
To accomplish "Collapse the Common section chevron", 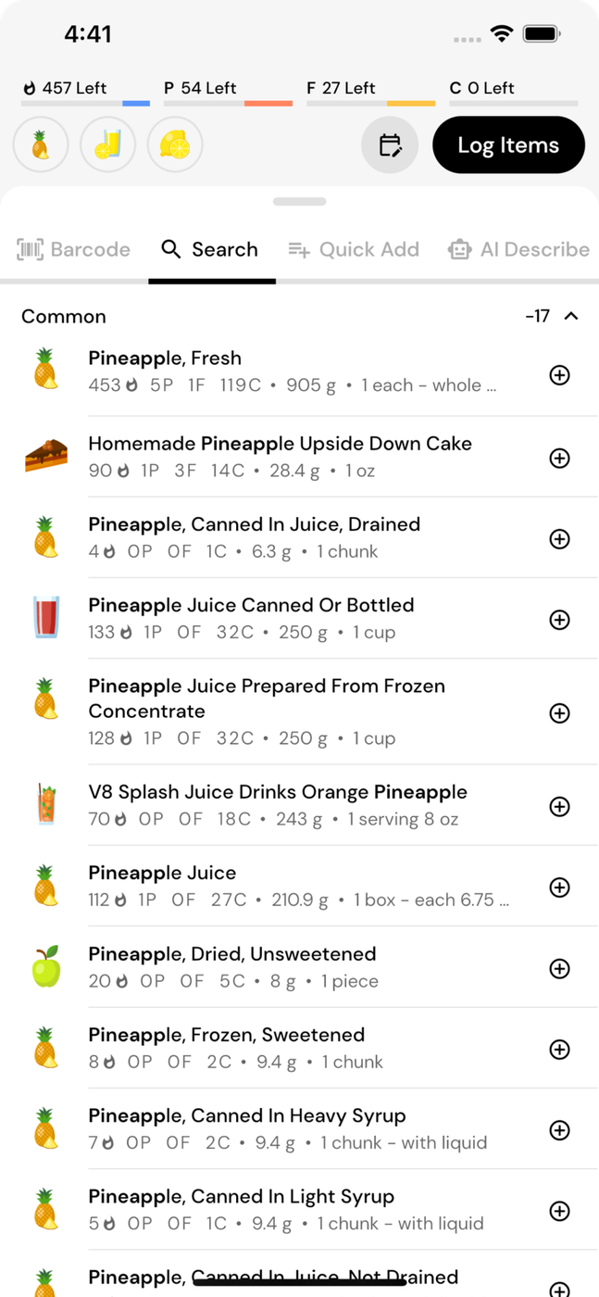I will [x=571, y=317].
